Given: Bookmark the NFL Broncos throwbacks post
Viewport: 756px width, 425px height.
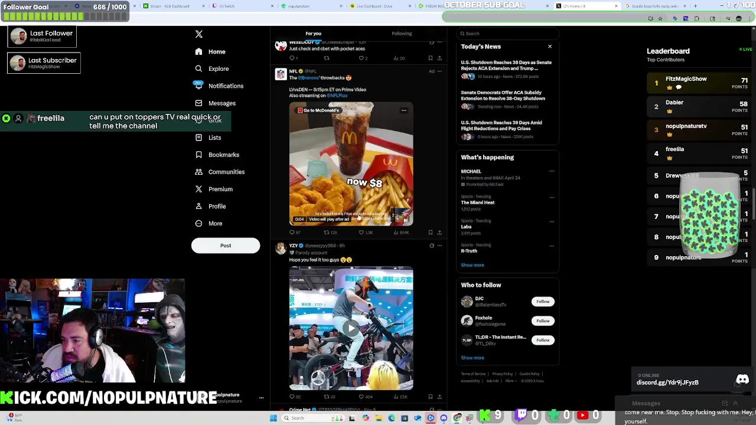Looking at the screenshot, I should (x=431, y=233).
